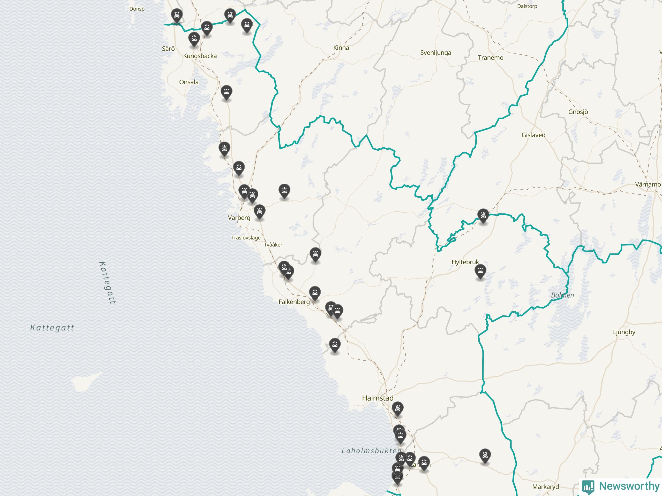Screen dimensions: 662x496
Task: Click the Värnamo town label
Action: coord(648,184)
